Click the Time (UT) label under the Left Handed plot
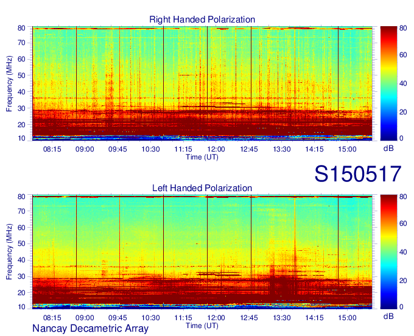This screenshot has width=414, height=336. click(202, 326)
